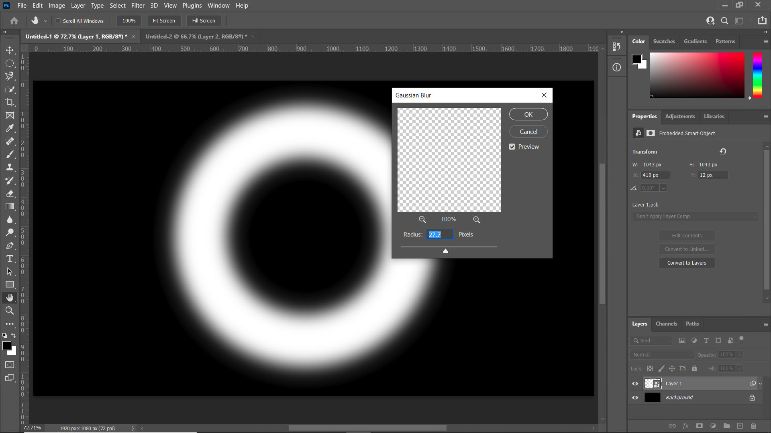
Task: Select the Brush tool
Action: (10, 154)
